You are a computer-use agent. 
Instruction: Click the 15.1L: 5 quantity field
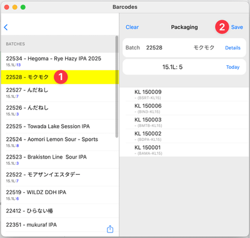[x=172, y=67]
